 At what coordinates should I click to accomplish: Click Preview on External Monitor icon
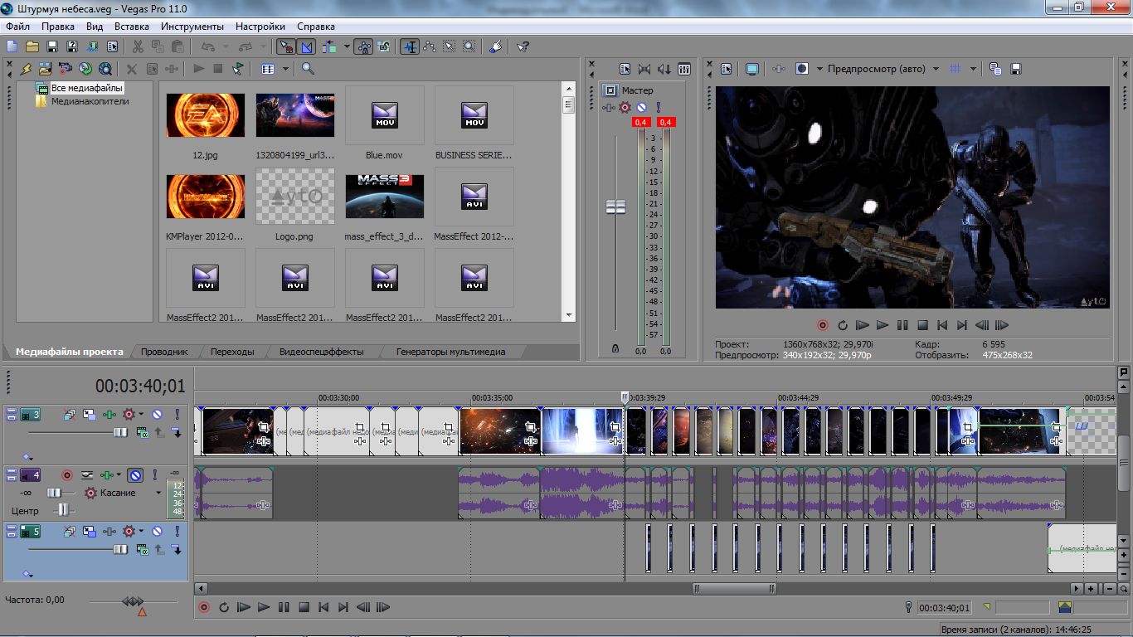(x=751, y=69)
